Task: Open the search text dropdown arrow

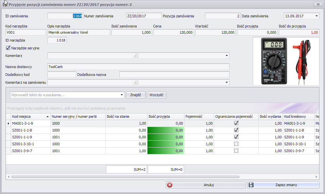Action: [122, 95]
